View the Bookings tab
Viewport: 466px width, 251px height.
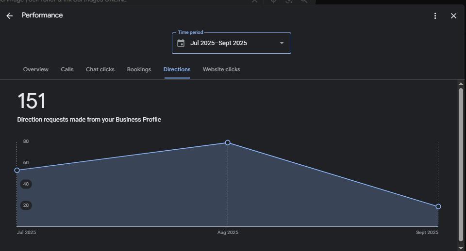139,69
